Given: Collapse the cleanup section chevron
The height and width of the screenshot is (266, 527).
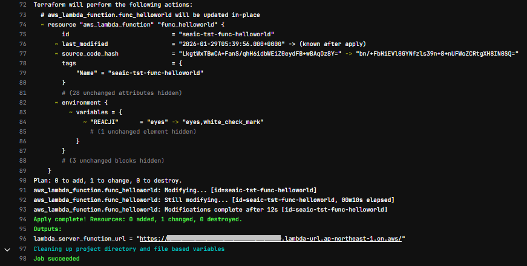Looking at the screenshot, I should click(x=7, y=249).
